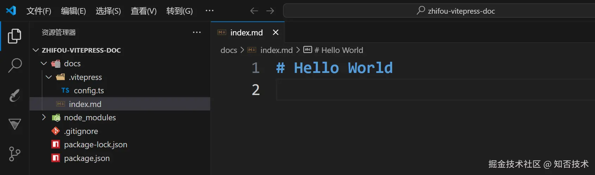
Task: Go forward with the right arrow
Action: tap(270, 11)
